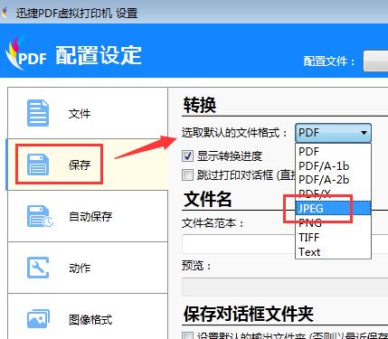The image size is (388, 339).
Task: Choose PDF/A-1b from format list
Action: tap(333, 165)
